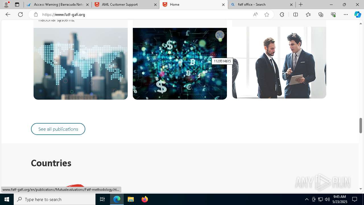Open network status tray icon
The width and height of the screenshot is (364, 205).
click(x=320, y=199)
